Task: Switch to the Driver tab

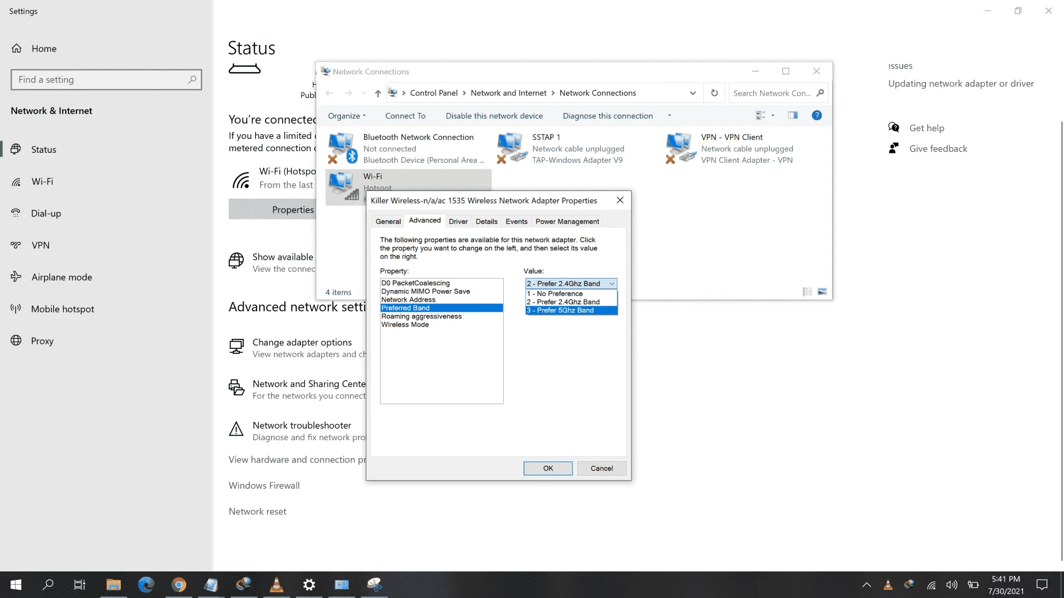Action: (458, 221)
